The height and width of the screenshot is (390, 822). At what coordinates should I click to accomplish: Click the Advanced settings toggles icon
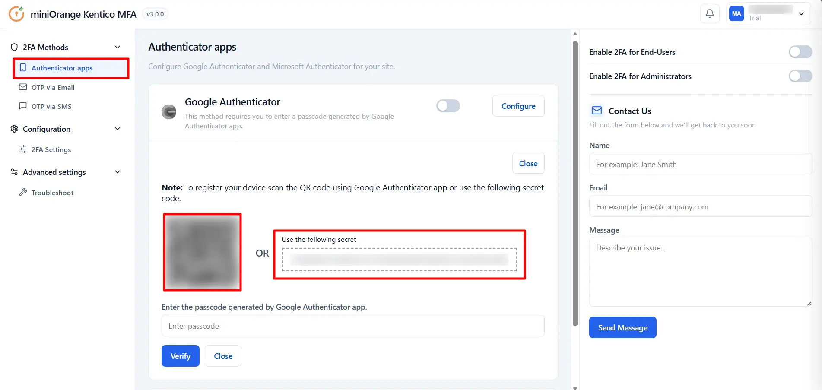tap(14, 172)
